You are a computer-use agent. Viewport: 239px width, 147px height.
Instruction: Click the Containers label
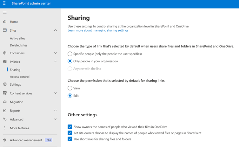coord(17,53)
